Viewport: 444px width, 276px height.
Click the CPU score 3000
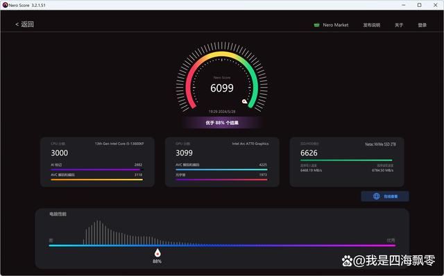(59, 153)
